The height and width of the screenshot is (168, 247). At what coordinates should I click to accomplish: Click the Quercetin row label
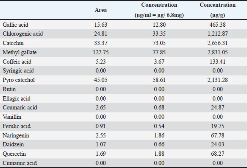[14, 154]
